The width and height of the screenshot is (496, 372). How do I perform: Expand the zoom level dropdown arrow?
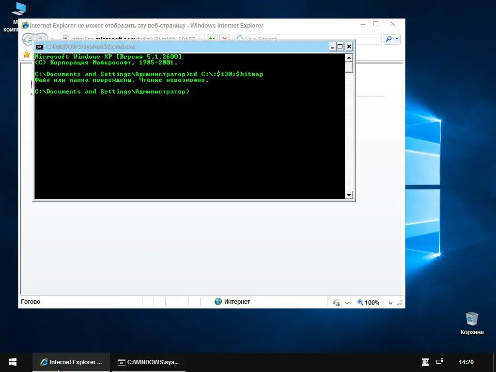pyautogui.click(x=391, y=303)
